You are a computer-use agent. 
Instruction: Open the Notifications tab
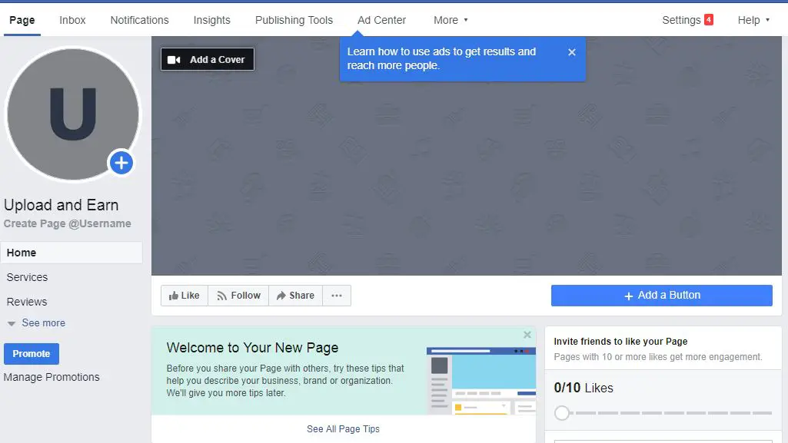coord(140,20)
